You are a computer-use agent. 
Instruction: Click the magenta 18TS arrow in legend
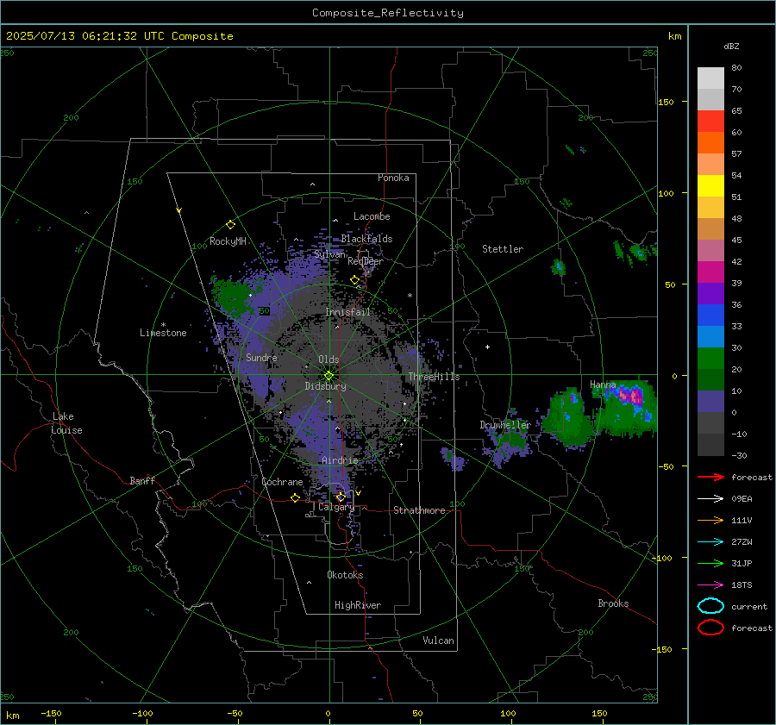pyautogui.click(x=710, y=585)
